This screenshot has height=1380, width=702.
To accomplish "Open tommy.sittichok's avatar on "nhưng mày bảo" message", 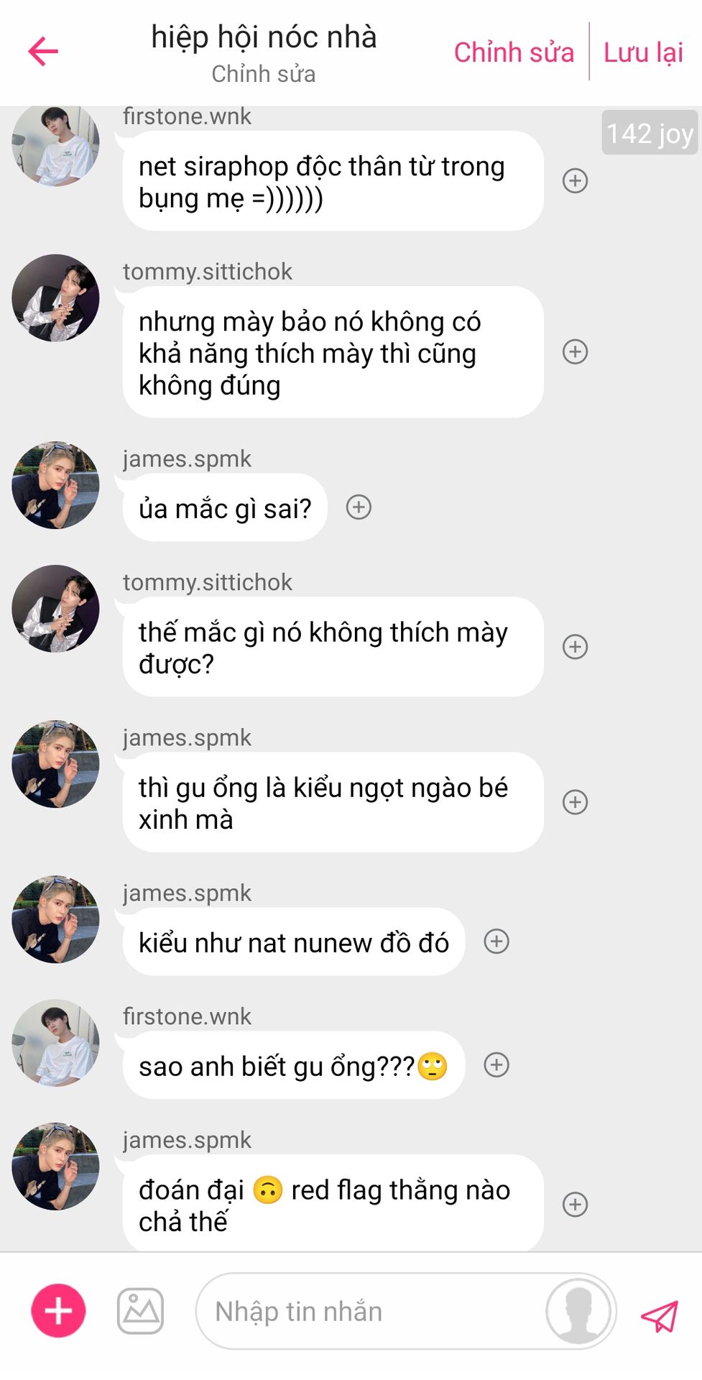I will (55, 298).
